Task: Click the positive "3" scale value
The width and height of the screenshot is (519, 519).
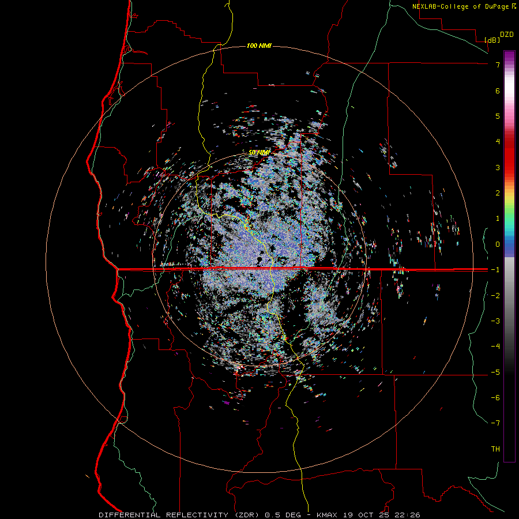Action: coord(498,167)
